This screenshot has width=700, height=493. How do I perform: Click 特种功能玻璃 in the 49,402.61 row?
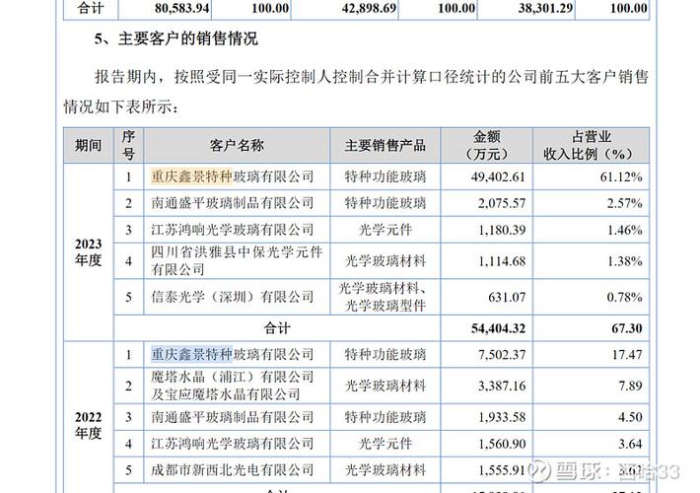coord(385,176)
